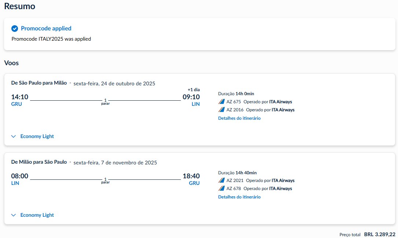Click the return LIN departure airport code
This screenshot has height=238, width=398.
pyautogui.click(x=15, y=183)
